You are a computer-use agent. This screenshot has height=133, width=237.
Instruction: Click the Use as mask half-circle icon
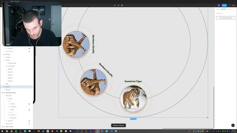(x=122, y=5)
